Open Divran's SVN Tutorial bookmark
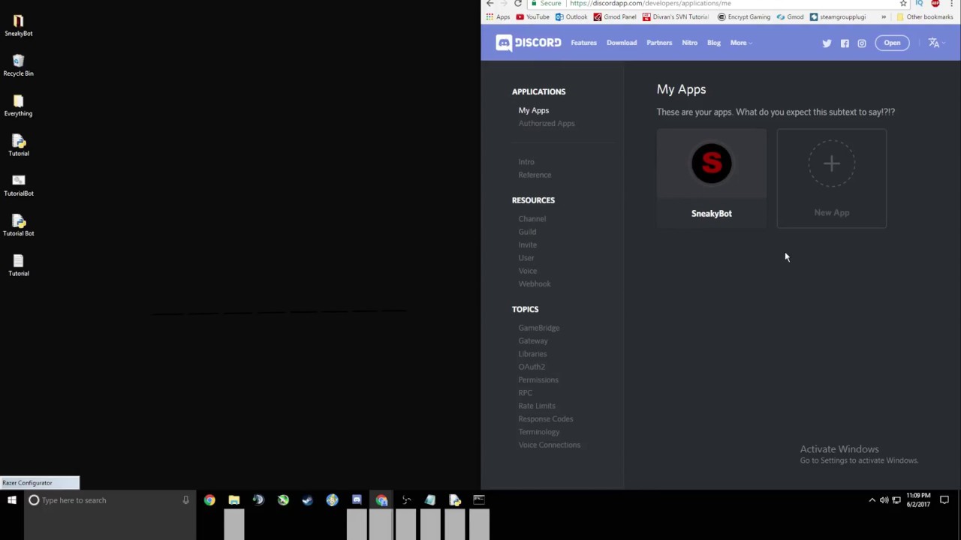 tap(676, 17)
